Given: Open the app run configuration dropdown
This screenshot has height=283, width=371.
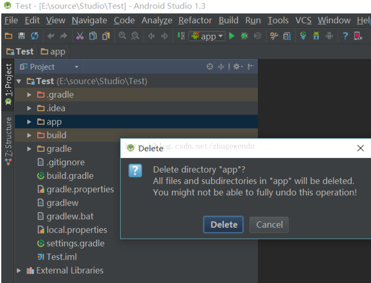Looking at the screenshot, I should (x=207, y=36).
